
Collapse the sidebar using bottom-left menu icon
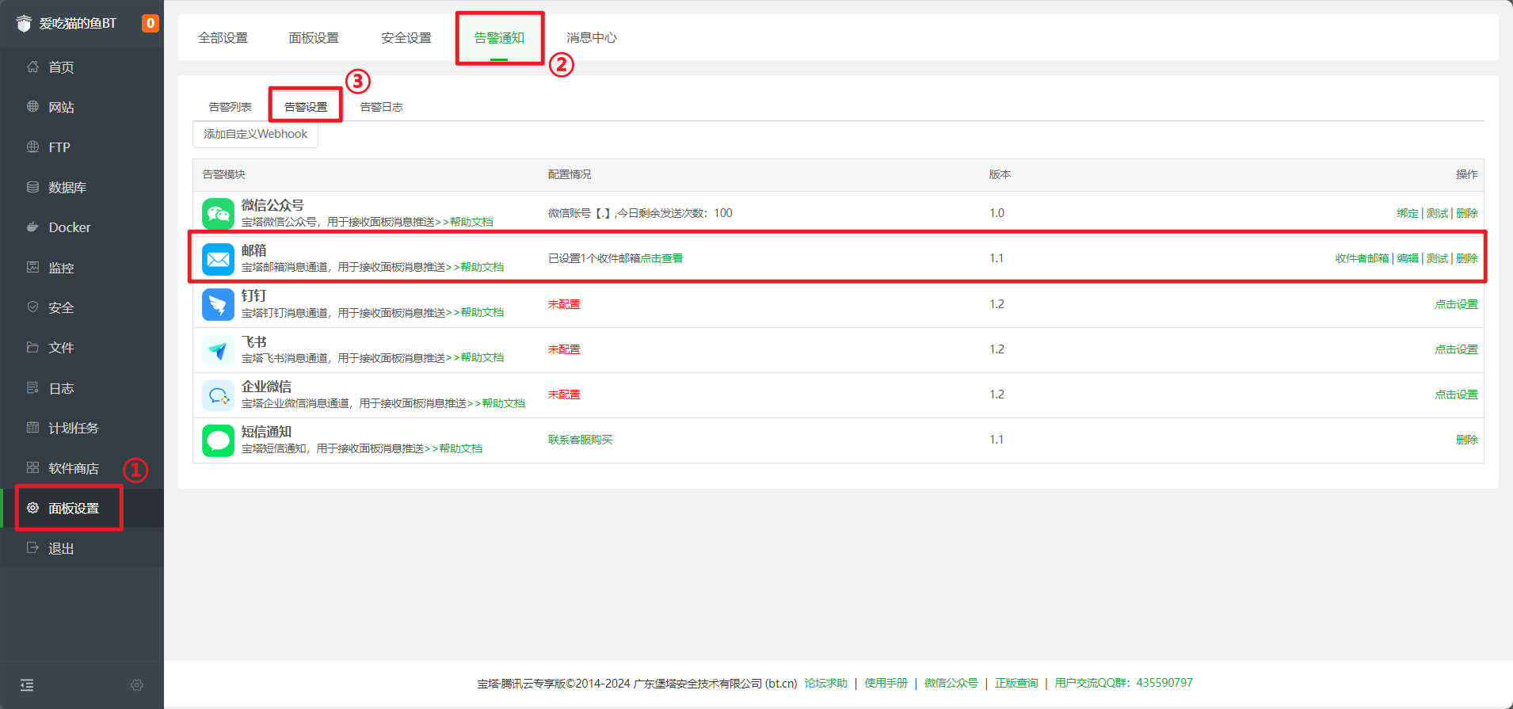coord(27,685)
